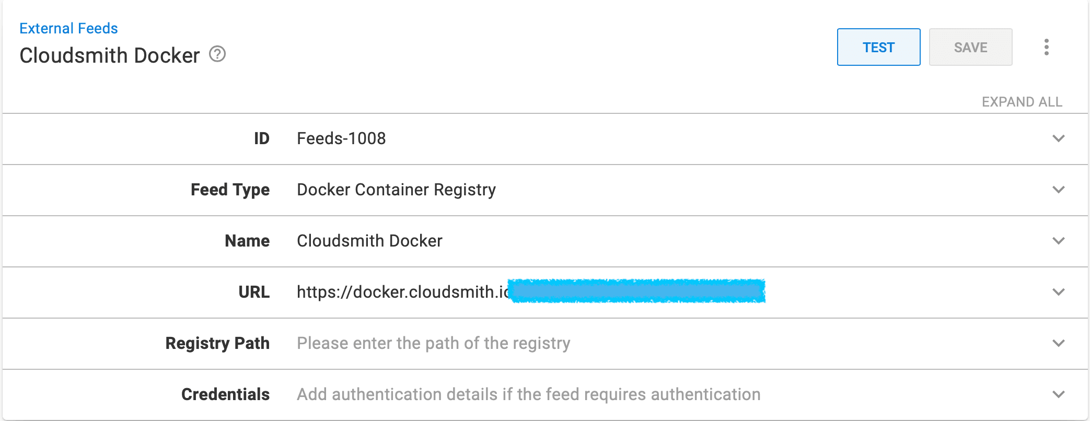
Task: Click the blue redacted portion of the URL
Action: (636, 291)
